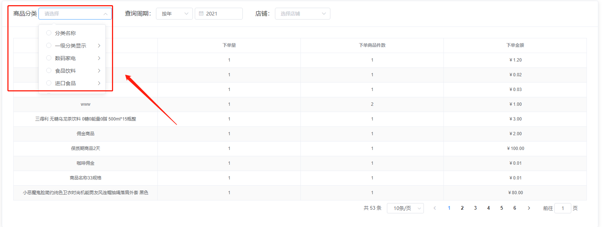Click the 前往 page number input
602x227 pixels.
tap(563, 208)
